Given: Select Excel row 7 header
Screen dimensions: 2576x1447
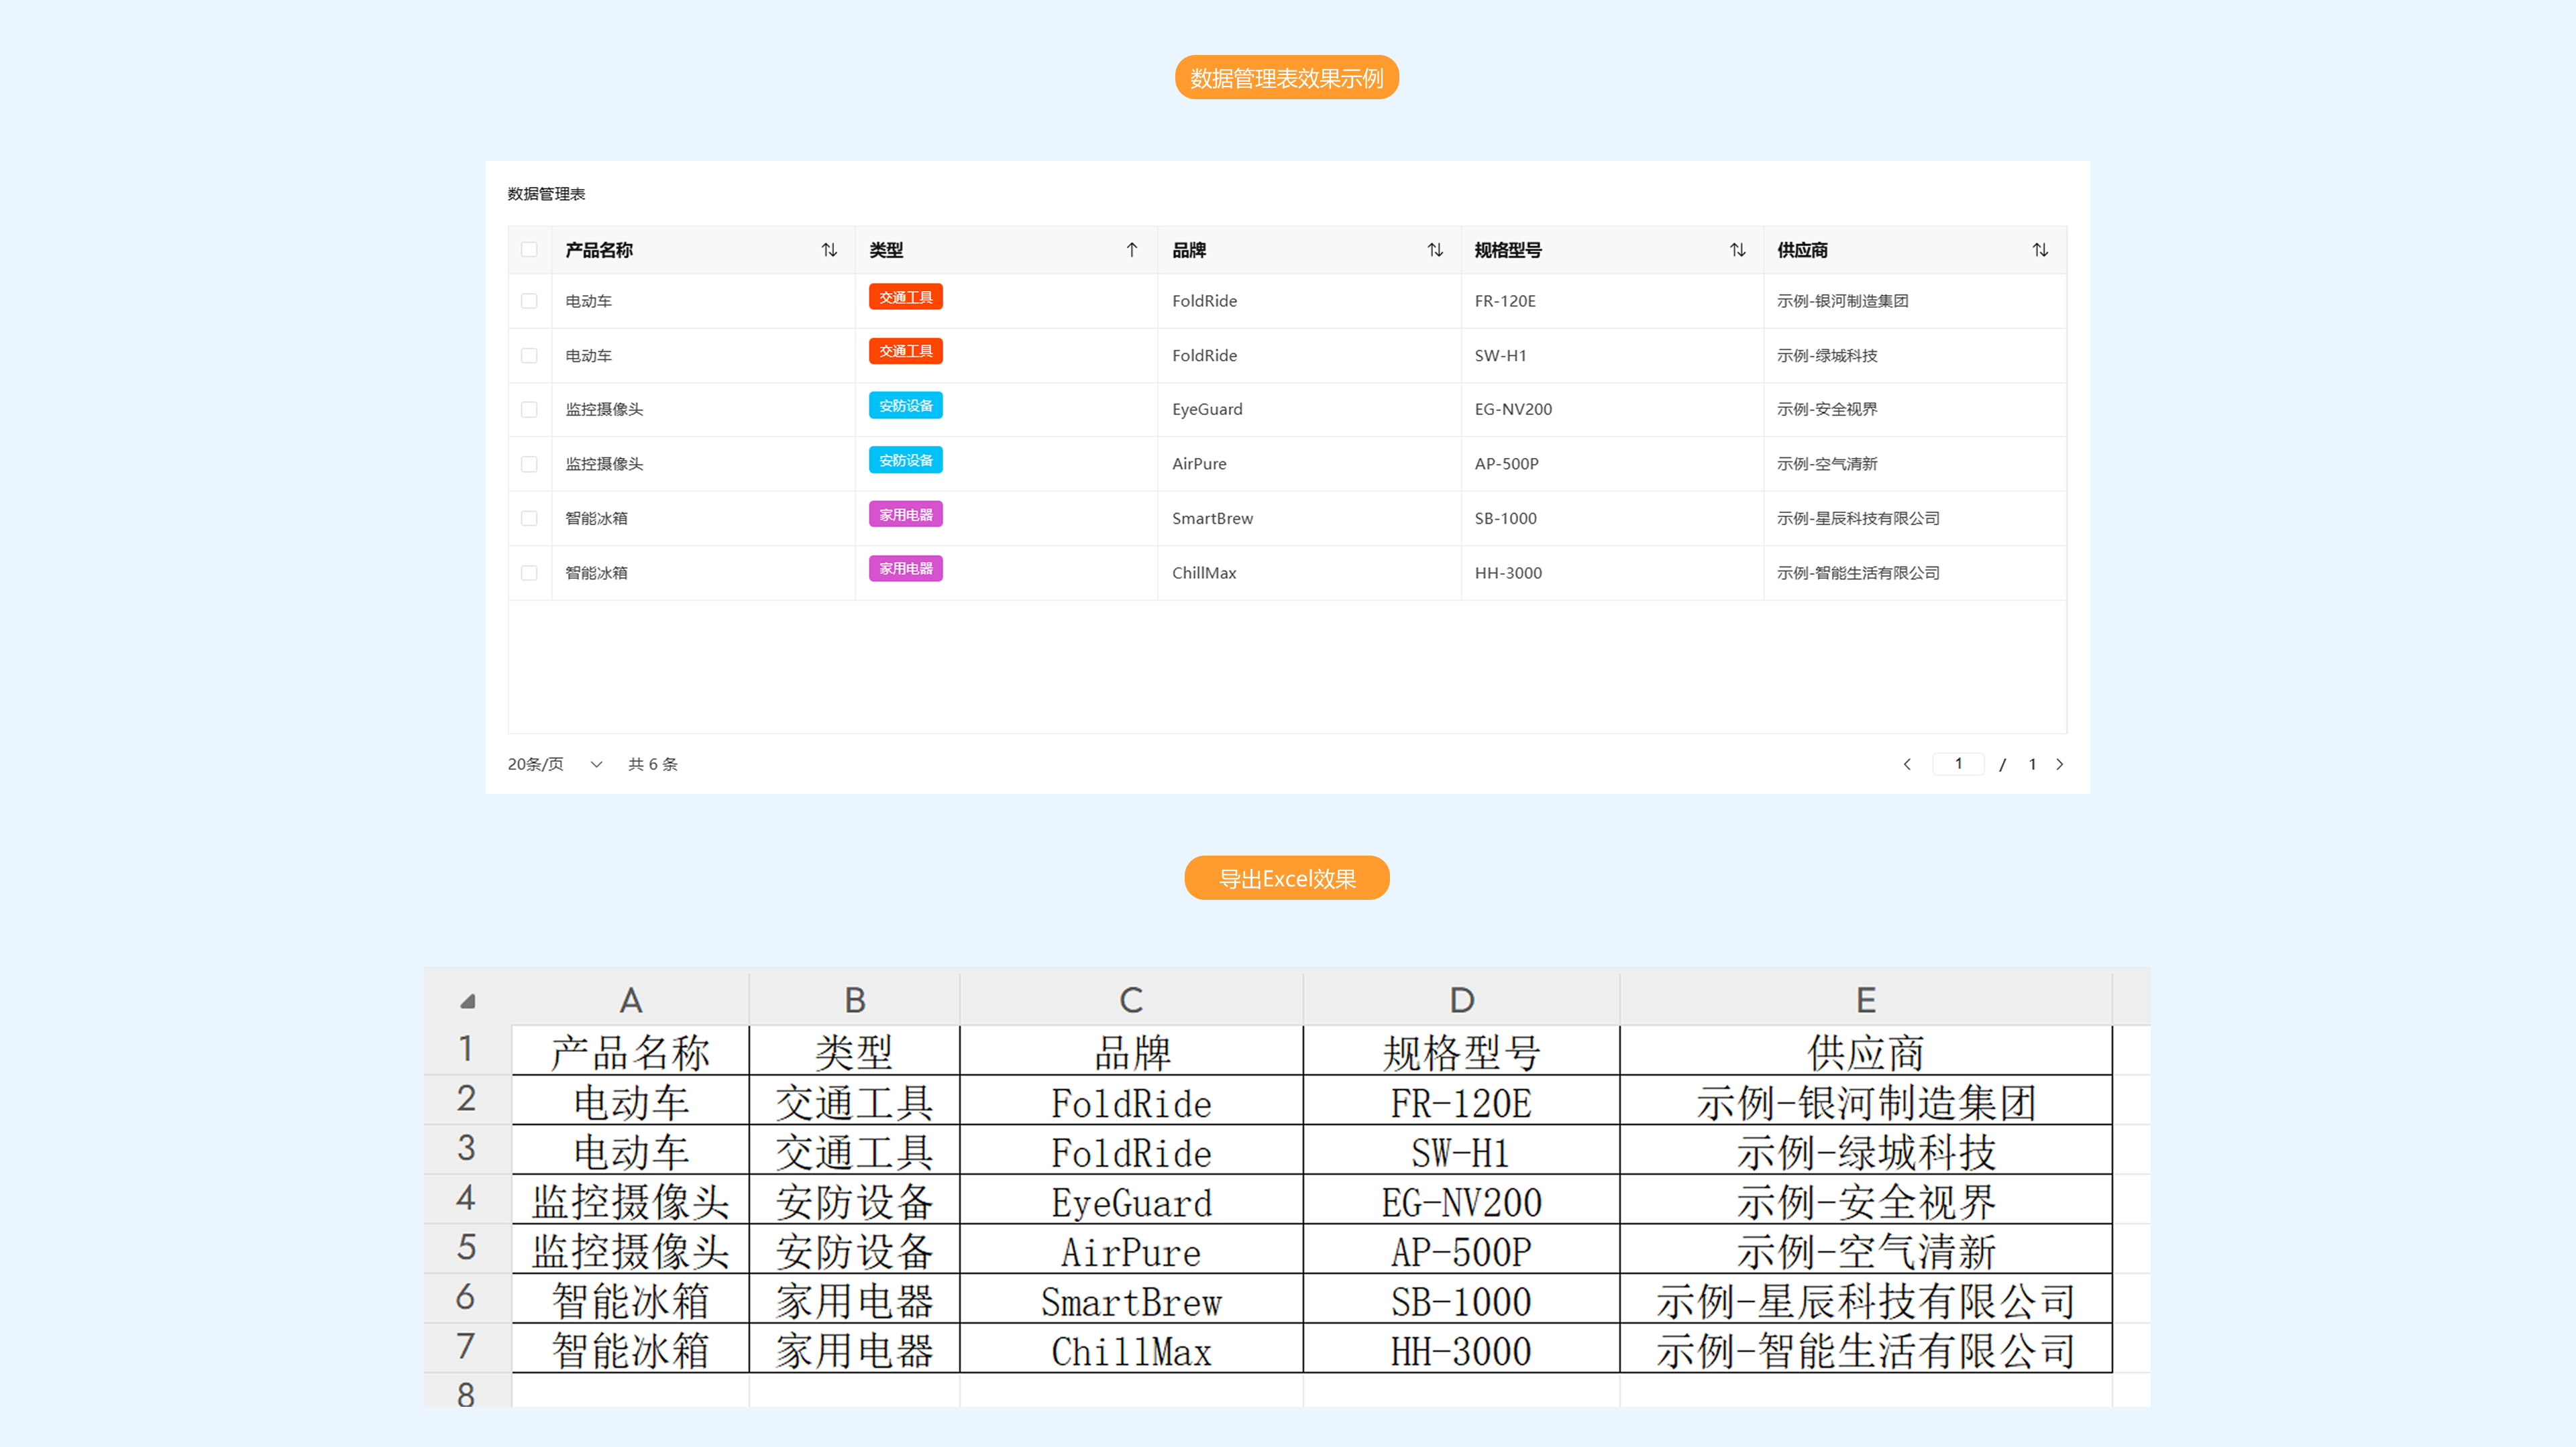Looking at the screenshot, I should [x=467, y=1347].
